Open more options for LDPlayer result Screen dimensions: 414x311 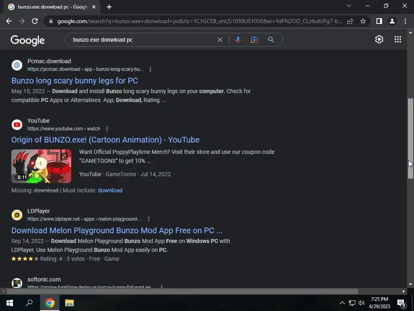point(149,219)
